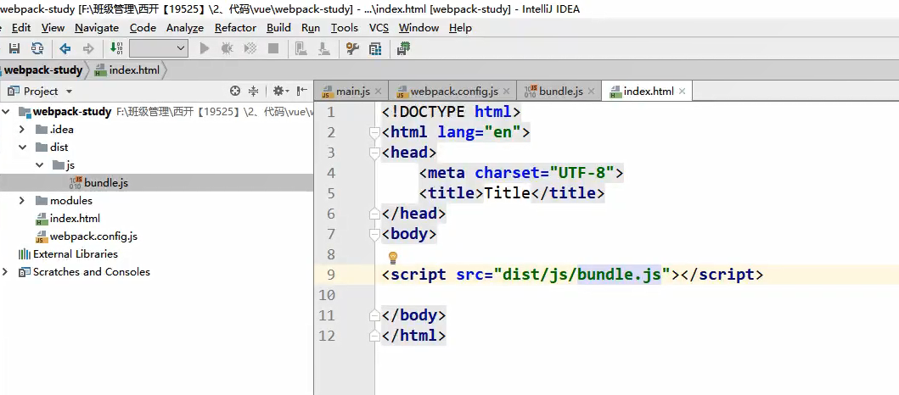Screen dimensions: 899x395
Task: Open the VCS menu
Action: (379, 27)
